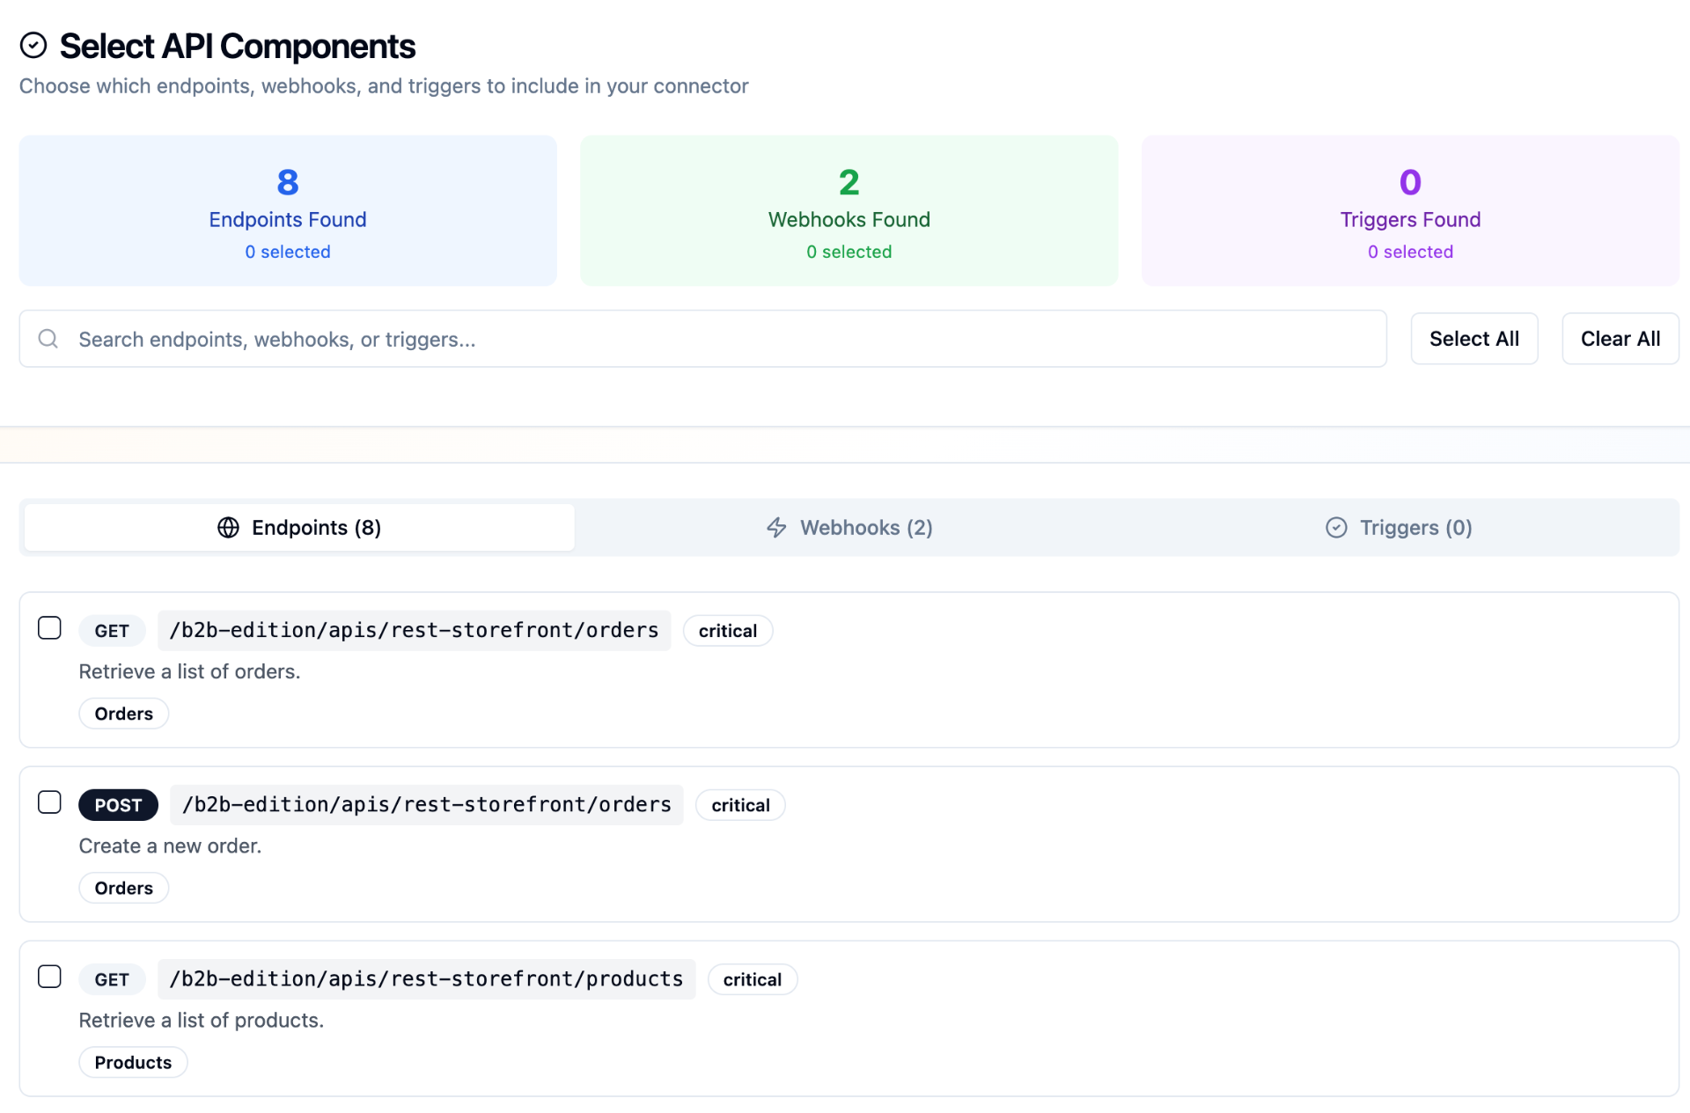Select the POST create order endpoint checkbox
Screen dimensions: 1690x1113
pyautogui.click(x=50, y=802)
